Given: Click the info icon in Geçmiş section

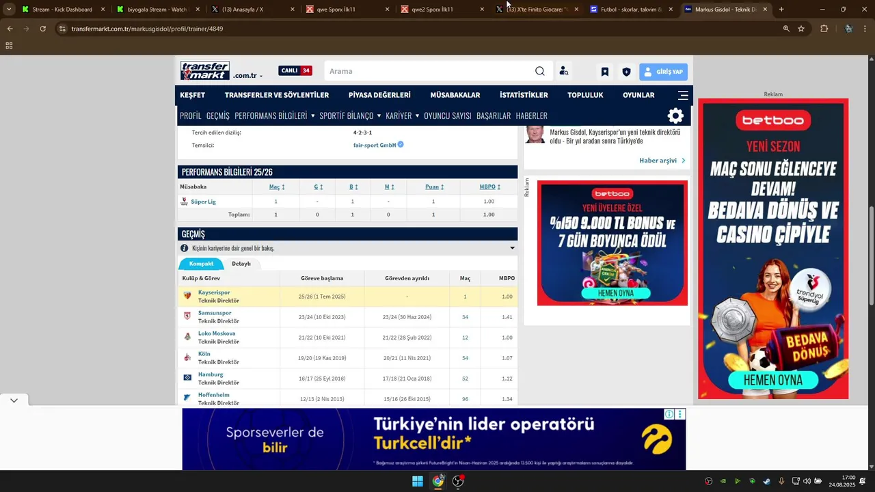Looking at the screenshot, I should pyautogui.click(x=185, y=248).
